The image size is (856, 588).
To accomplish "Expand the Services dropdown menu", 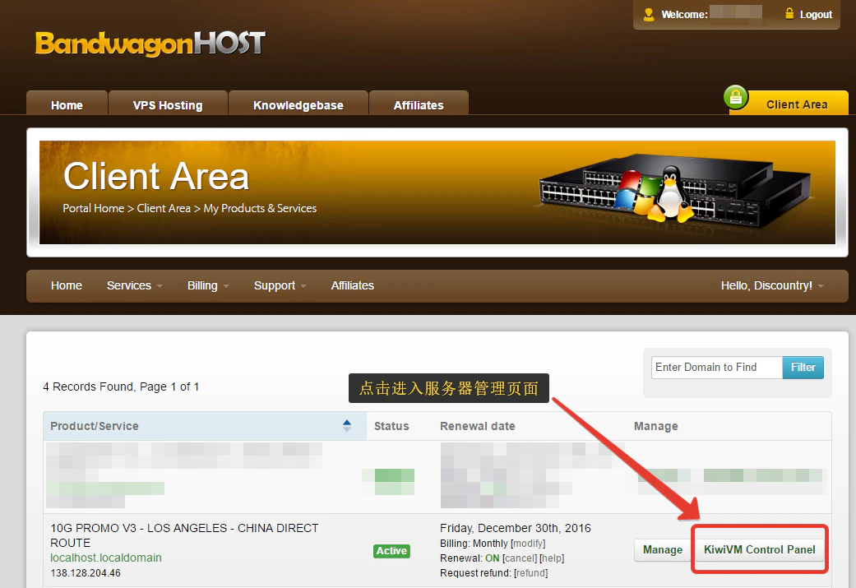I will click(134, 285).
